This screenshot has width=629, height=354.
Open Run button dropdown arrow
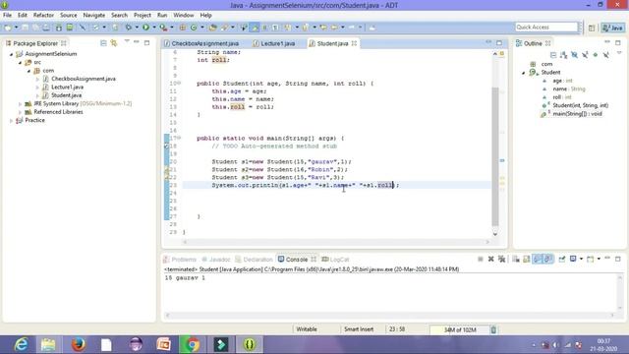[154, 28]
